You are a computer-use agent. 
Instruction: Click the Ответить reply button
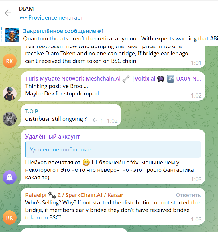coord(188,195)
